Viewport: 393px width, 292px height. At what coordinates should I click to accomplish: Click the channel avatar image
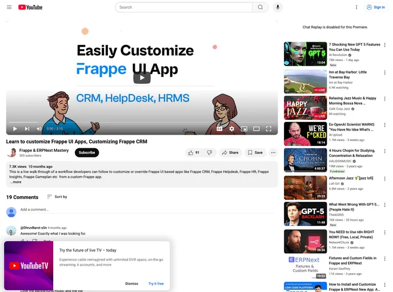11,152
